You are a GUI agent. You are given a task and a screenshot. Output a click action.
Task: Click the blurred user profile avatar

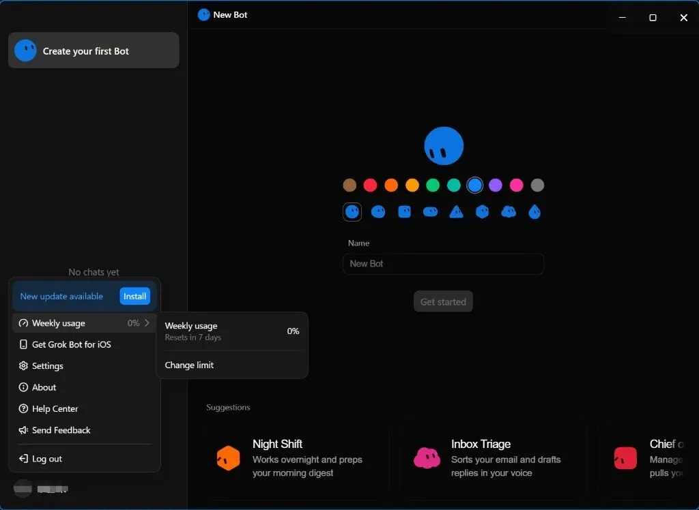coord(23,489)
